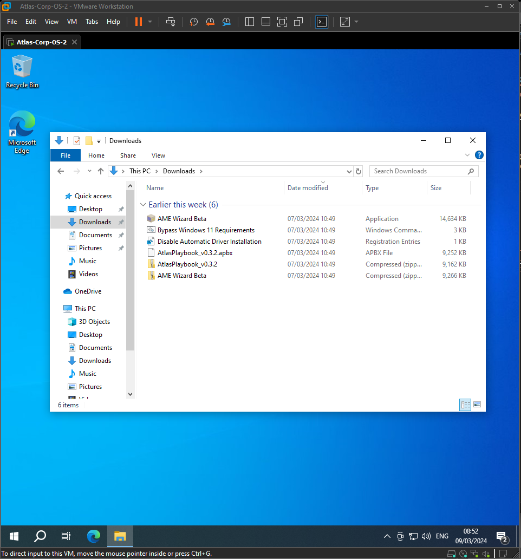The image size is (521, 559).
Task: Refresh the Downloads folder
Action: [x=359, y=172]
